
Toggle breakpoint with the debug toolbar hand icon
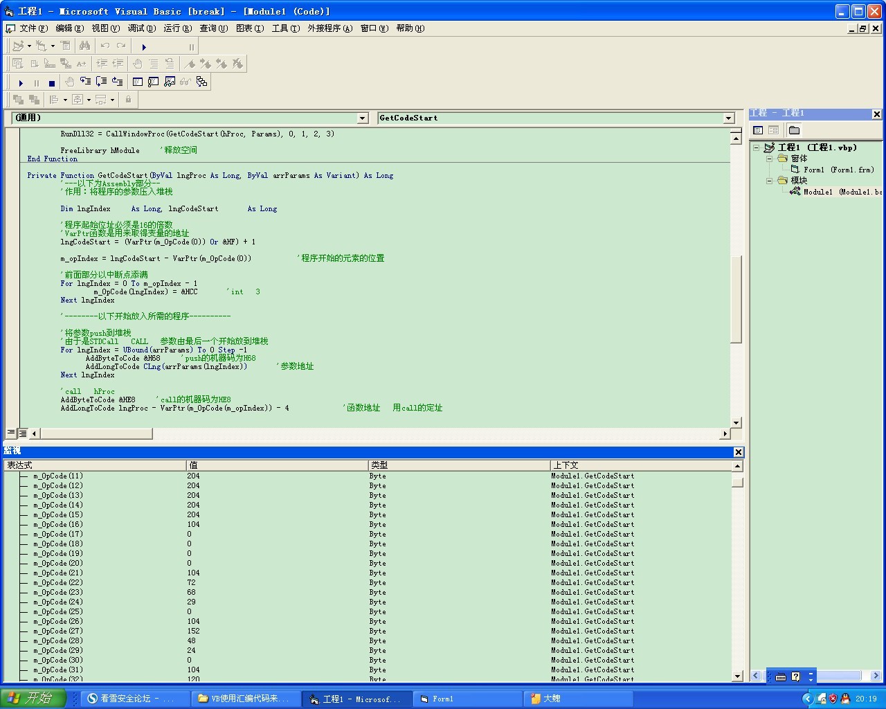coord(69,82)
